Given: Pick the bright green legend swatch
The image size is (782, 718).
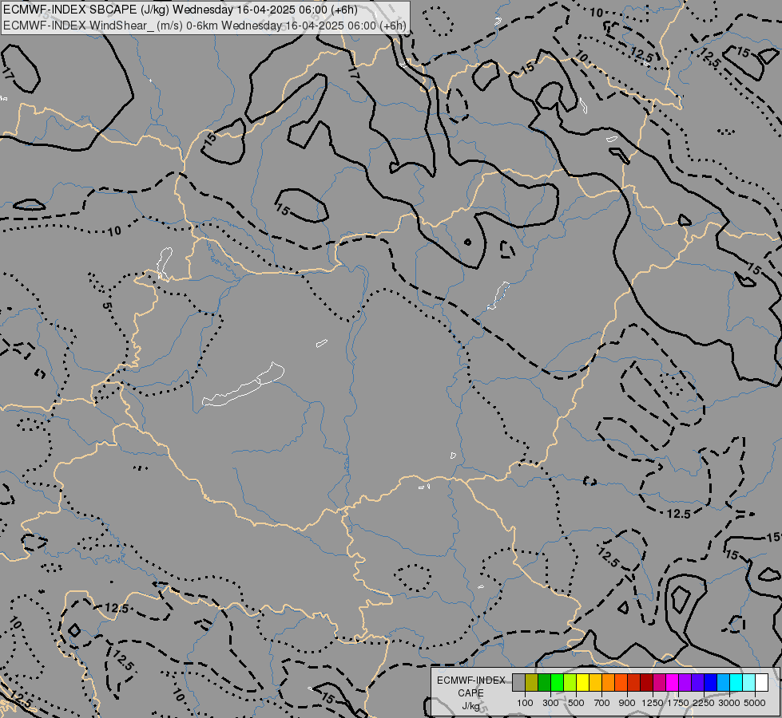Looking at the screenshot, I should [x=557, y=682].
